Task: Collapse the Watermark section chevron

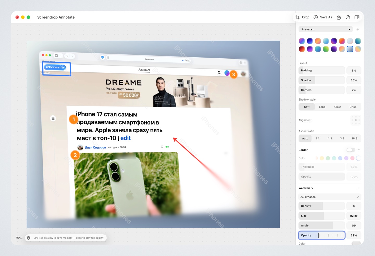Action: pyautogui.click(x=359, y=188)
